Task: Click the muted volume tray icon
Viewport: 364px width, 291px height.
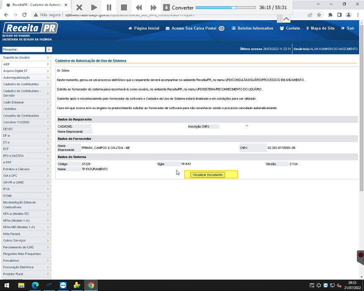Action: tap(339, 286)
